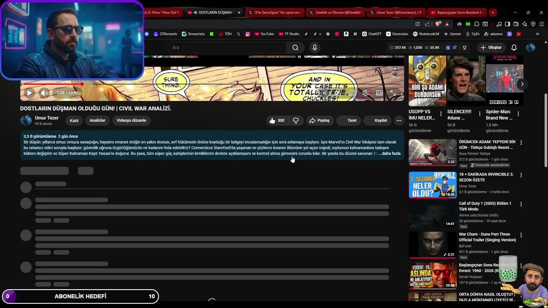This screenshot has height=308, width=548.
Task: Start voice search with microphone icon
Action: tap(315, 47)
